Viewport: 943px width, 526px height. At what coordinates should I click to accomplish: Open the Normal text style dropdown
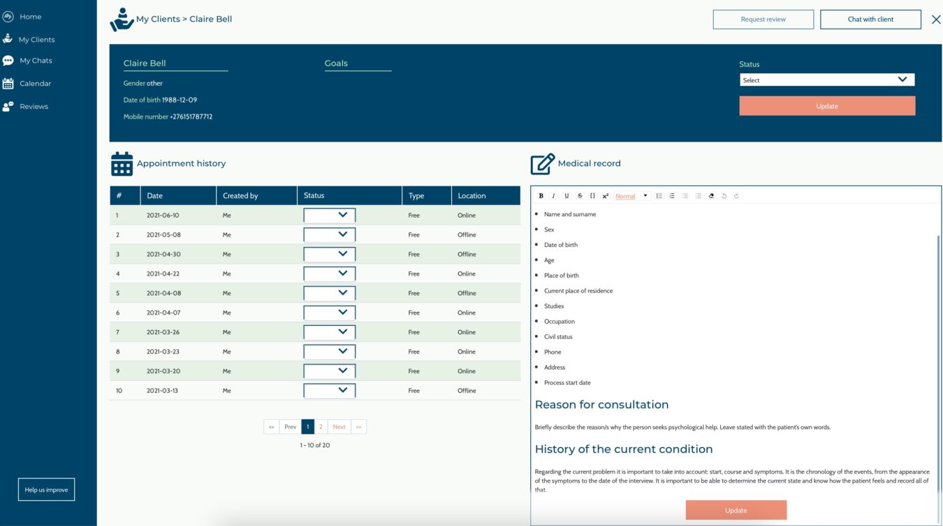631,196
